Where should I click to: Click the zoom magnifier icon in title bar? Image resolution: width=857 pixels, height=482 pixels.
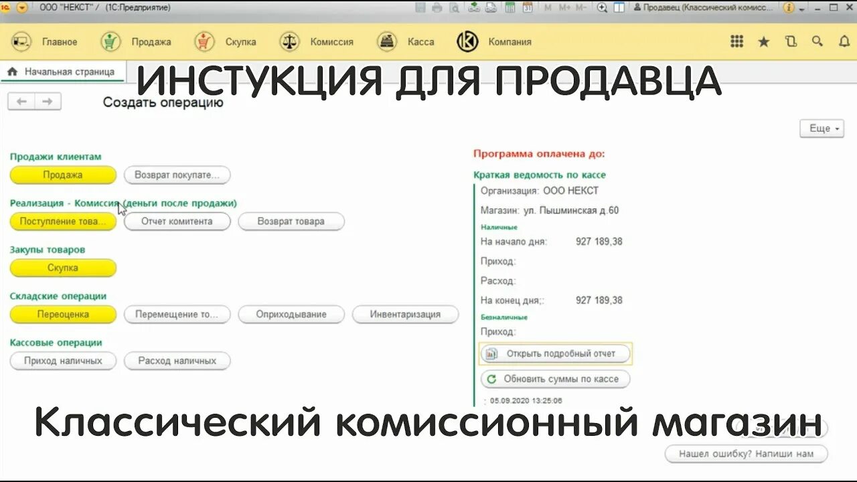point(602,7)
